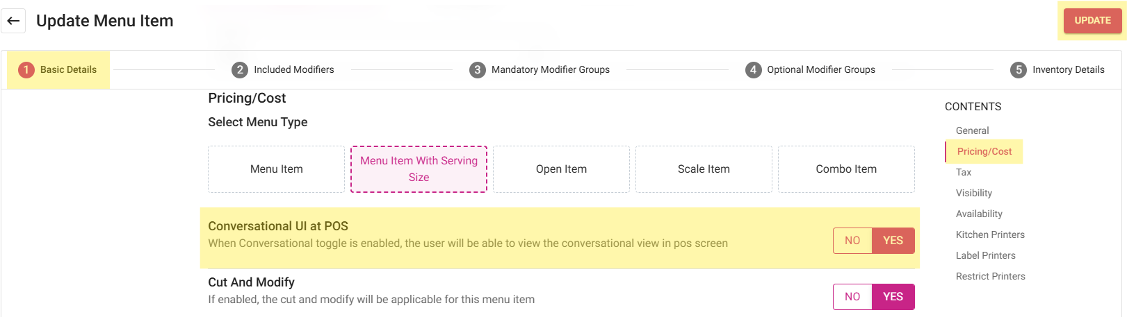This screenshot has width=1127, height=317.
Task: Open the Included Modifiers step
Action: 293,69
